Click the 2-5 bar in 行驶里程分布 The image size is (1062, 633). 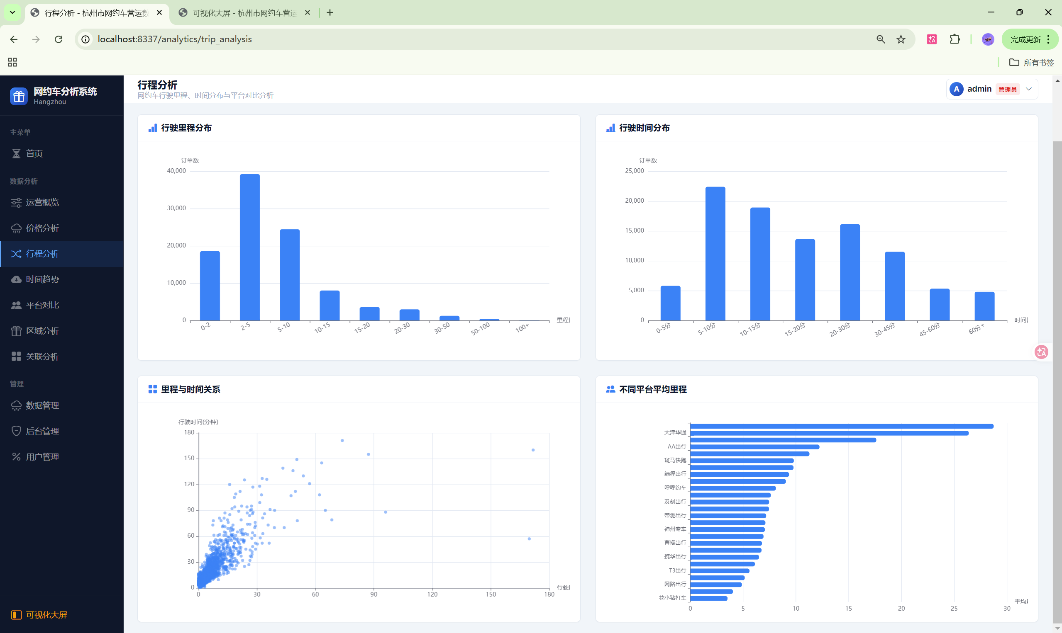(x=250, y=247)
